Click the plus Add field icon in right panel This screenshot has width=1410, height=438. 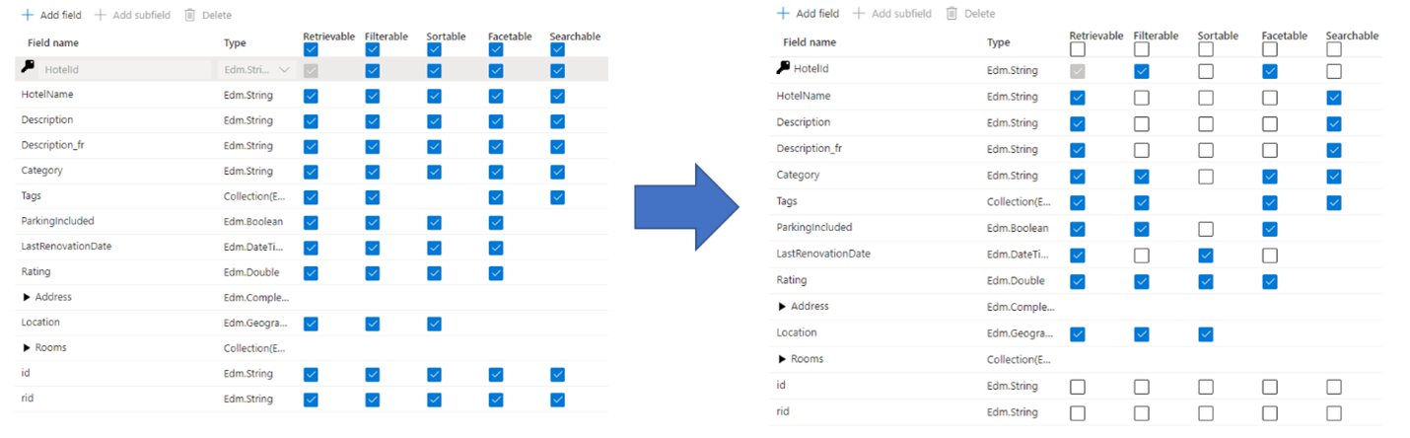(783, 13)
